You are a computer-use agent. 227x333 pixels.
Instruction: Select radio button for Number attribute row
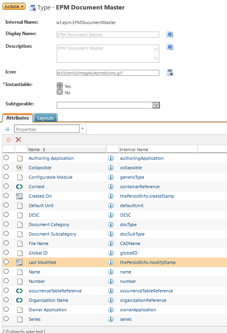[x=6, y=281]
